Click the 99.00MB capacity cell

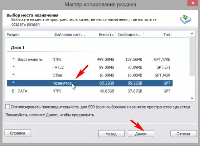tap(107, 67)
